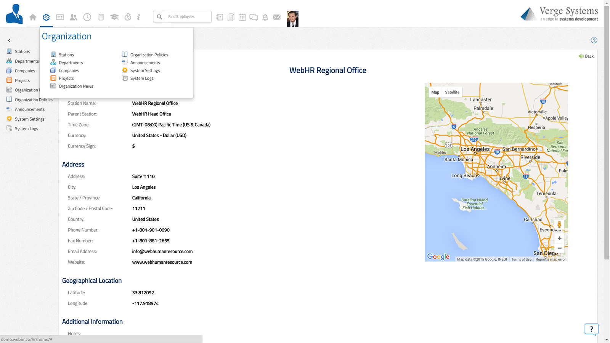Open the help question mark circle icon
The height and width of the screenshot is (343, 610).
[x=594, y=40]
